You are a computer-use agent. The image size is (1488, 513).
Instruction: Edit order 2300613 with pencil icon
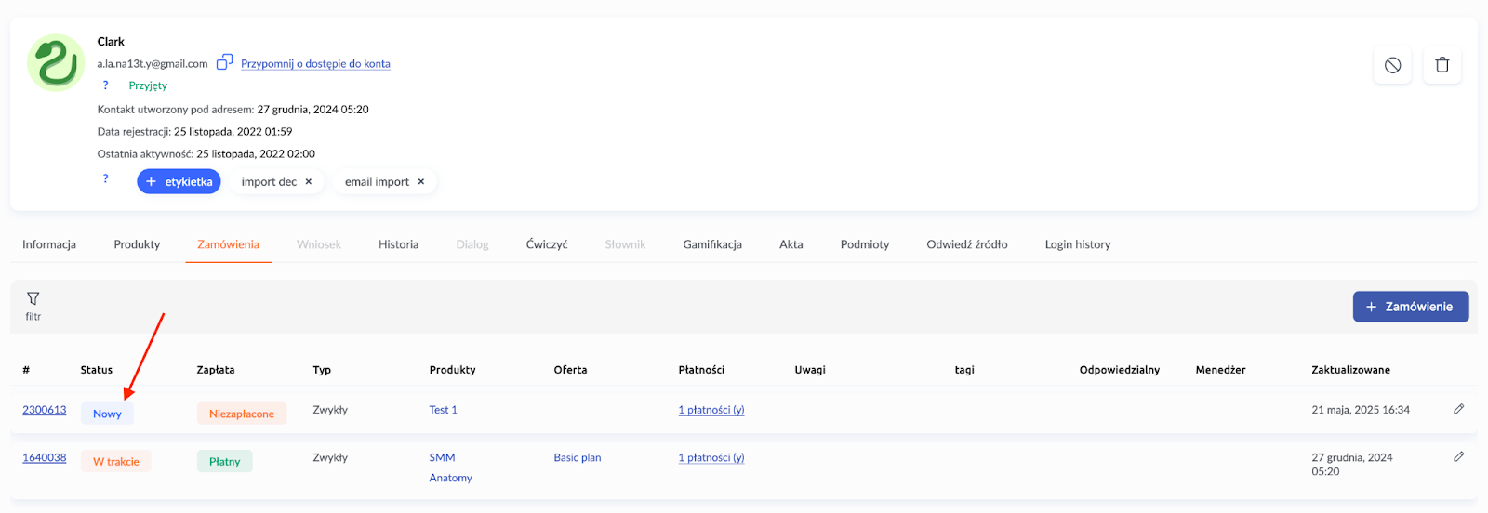point(1458,409)
